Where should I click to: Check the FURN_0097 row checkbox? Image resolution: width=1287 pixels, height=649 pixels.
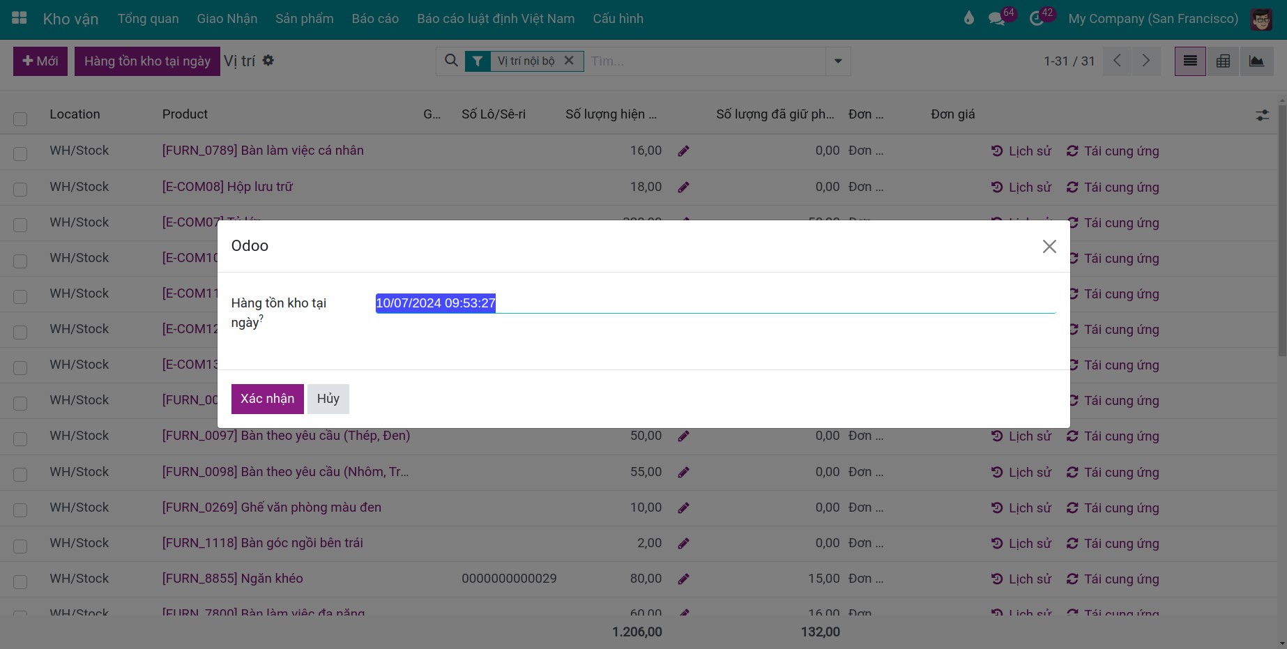(20, 438)
